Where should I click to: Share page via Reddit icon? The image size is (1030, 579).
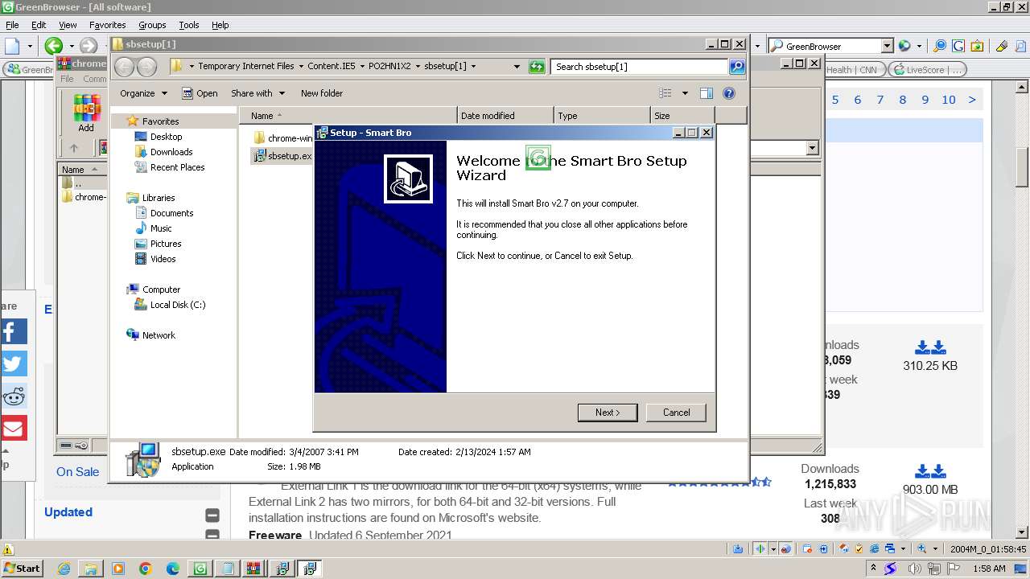(x=14, y=396)
